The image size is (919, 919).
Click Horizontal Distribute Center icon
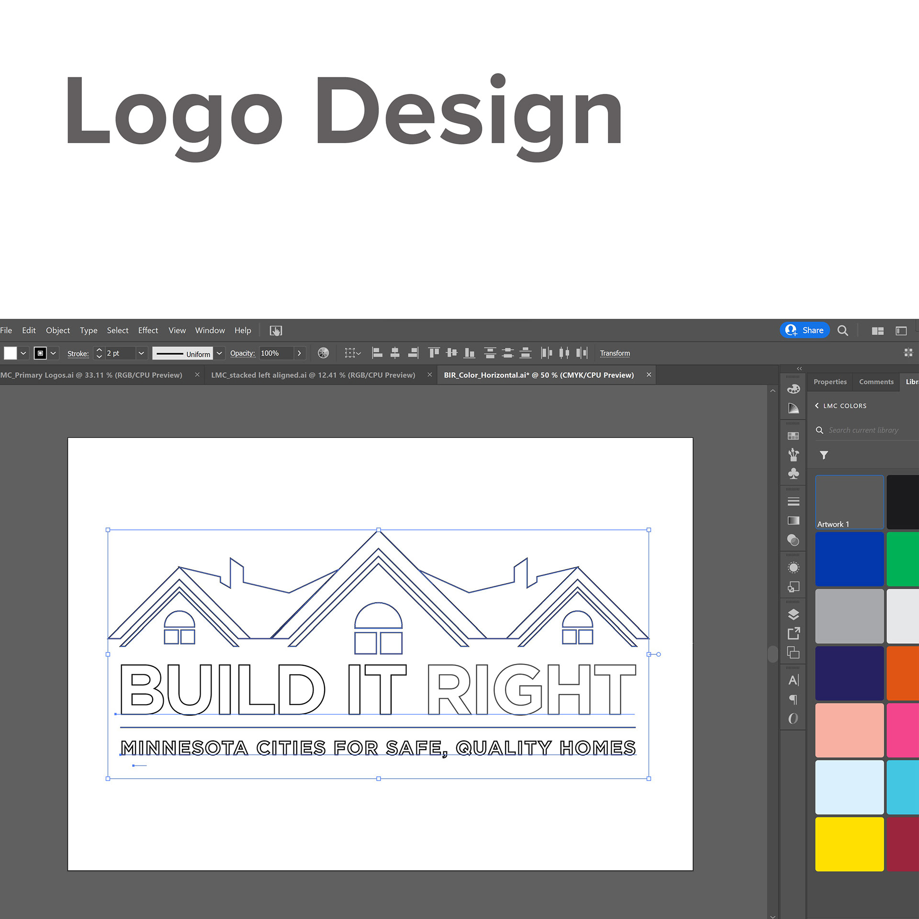[564, 353]
